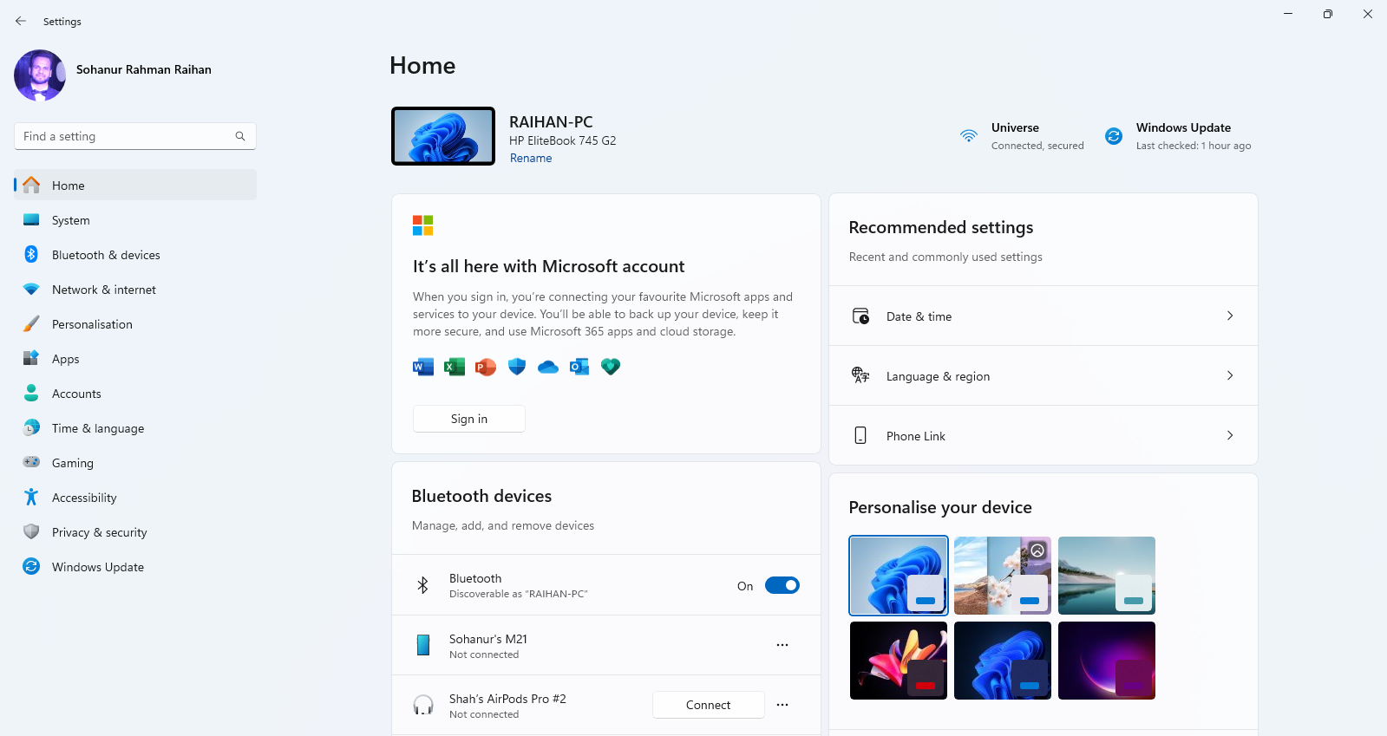Click the Defender shield icon
The image size is (1387, 736).
[x=517, y=367]
